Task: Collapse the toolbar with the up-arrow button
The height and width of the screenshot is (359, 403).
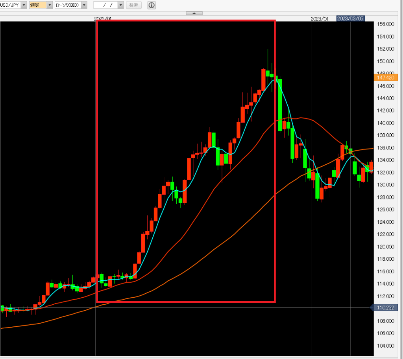Action: point(194,13)
